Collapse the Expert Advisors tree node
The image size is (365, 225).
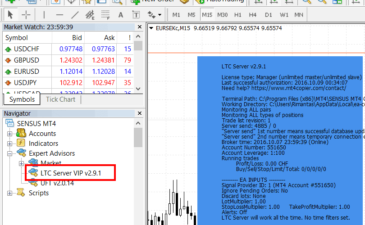pyautogui.click(x=9, y=153)
